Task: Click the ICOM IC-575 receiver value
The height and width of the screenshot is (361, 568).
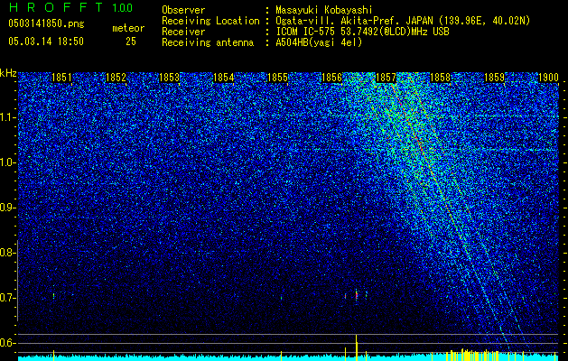Action: click(x=362, y=32)
